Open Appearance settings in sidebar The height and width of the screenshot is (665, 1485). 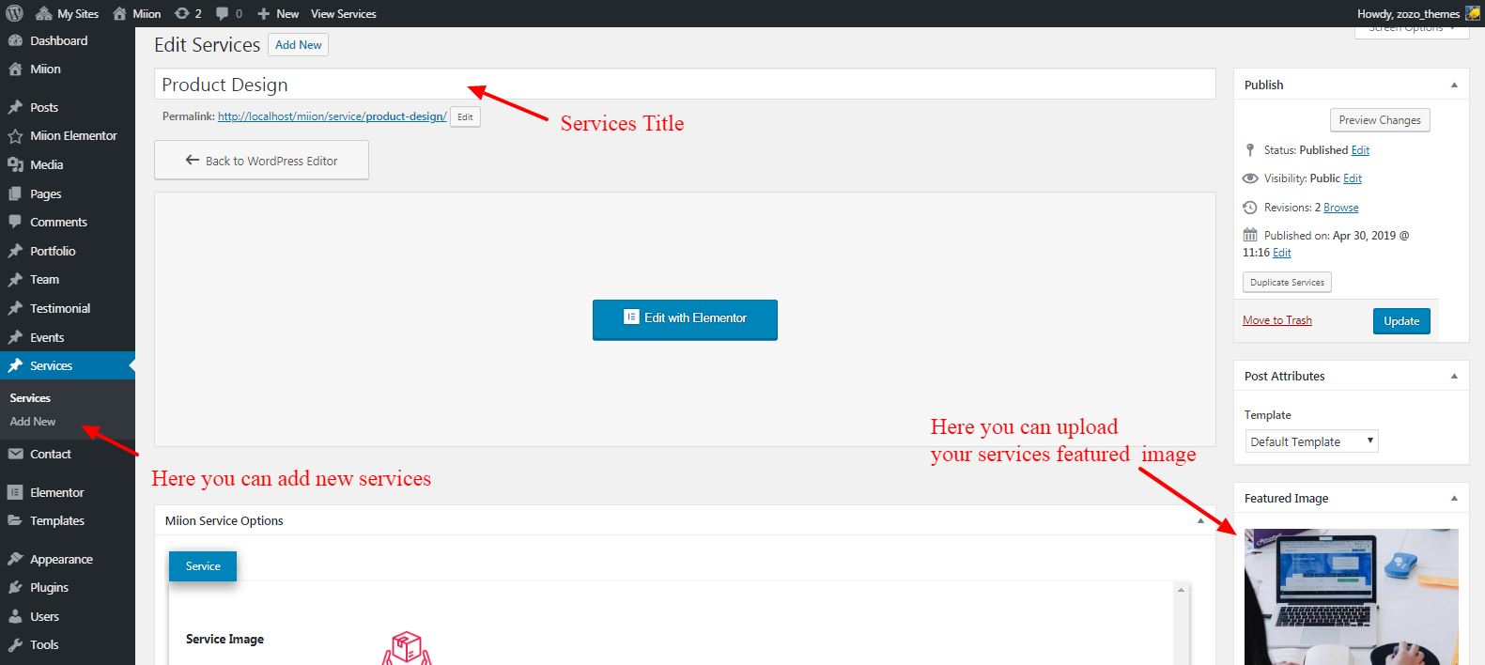(x=61, y=559)
